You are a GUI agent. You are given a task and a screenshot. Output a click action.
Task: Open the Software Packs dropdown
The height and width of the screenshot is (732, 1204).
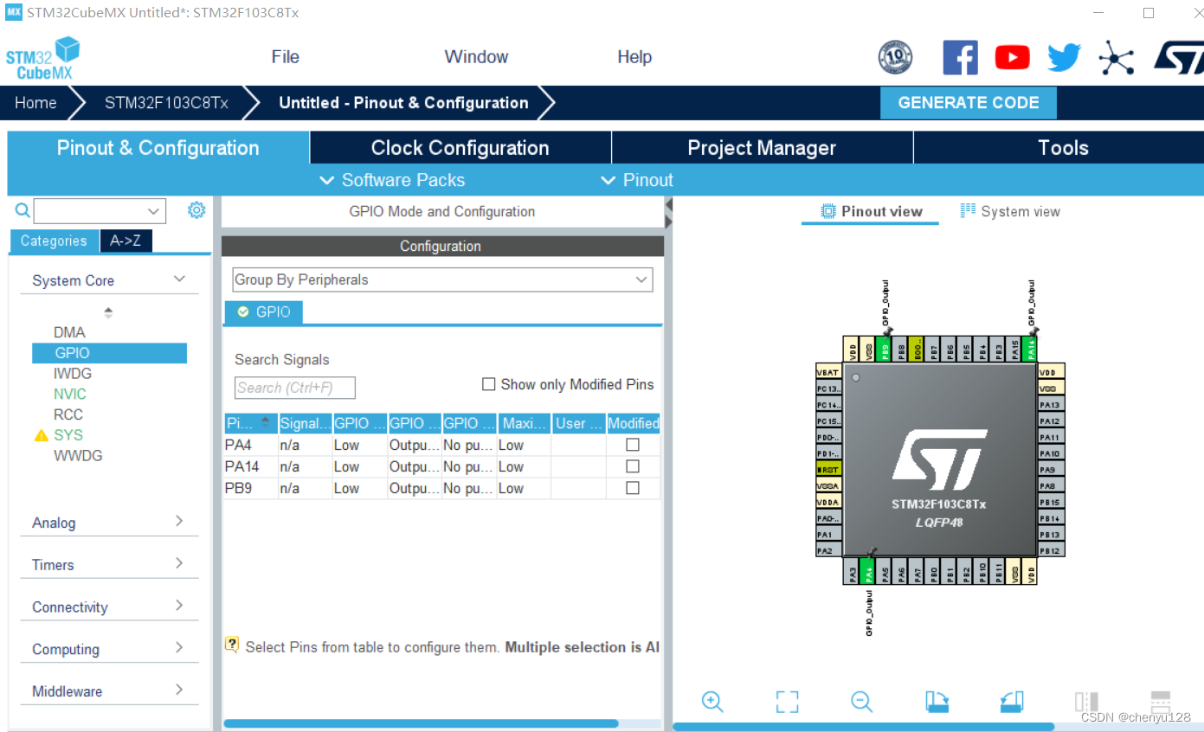392,180
